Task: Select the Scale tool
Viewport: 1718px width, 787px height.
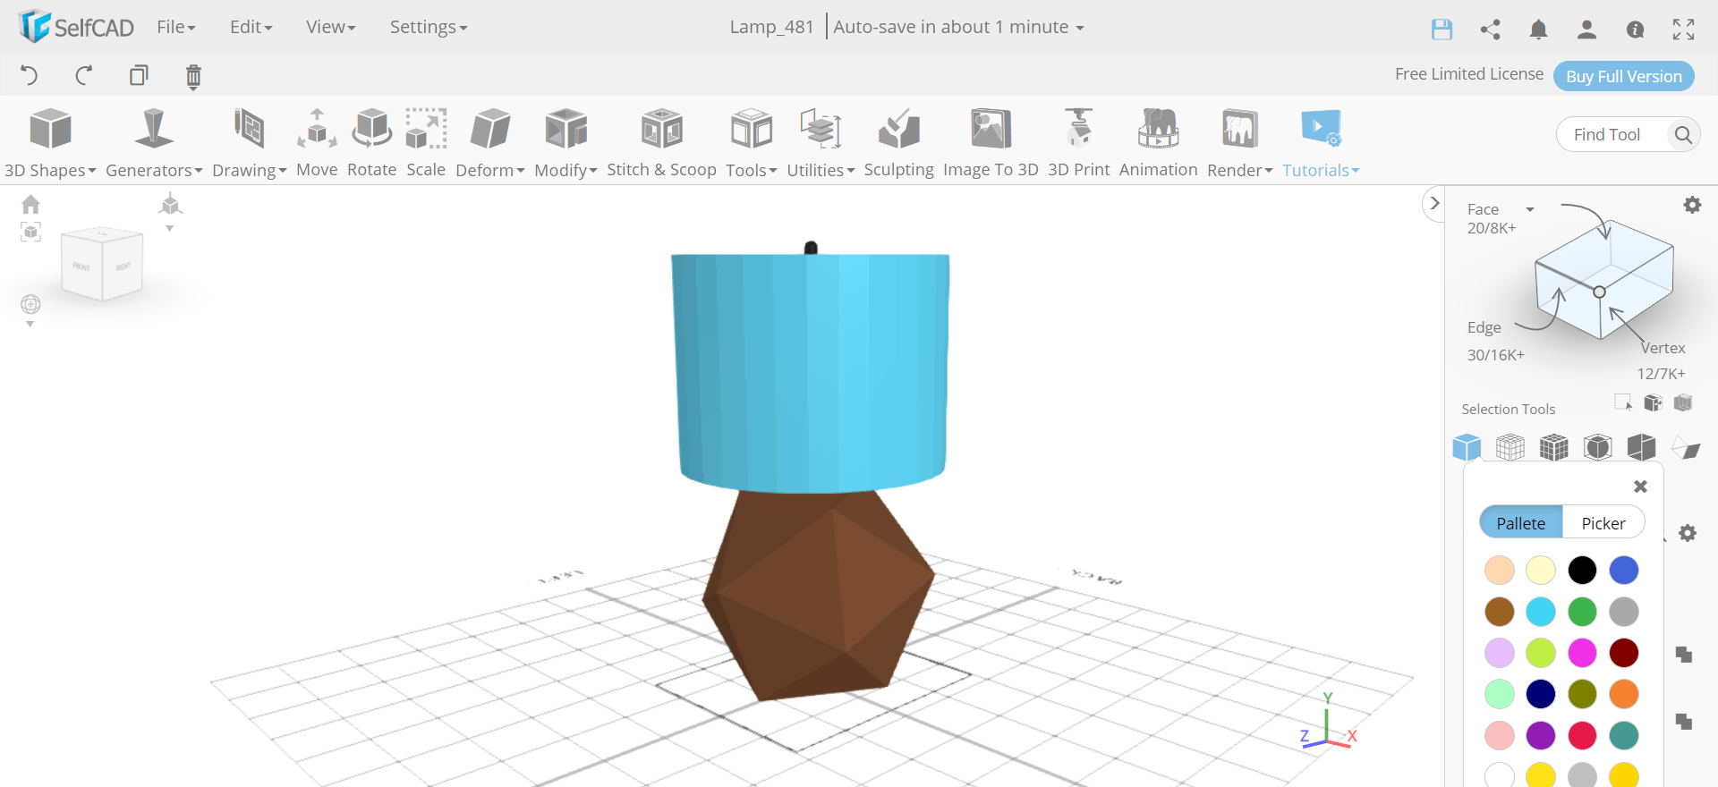Action: (x=426, y=143)
